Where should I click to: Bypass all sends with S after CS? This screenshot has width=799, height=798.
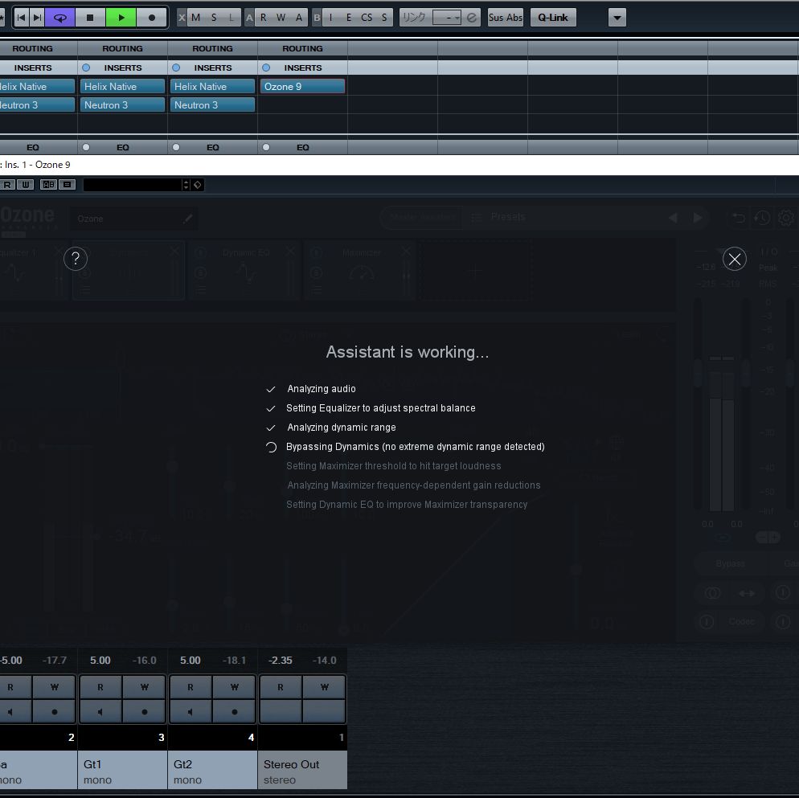[x=384, y=18]
